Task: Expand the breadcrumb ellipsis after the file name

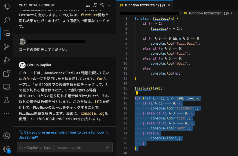Action: click(x=235, y=13)
